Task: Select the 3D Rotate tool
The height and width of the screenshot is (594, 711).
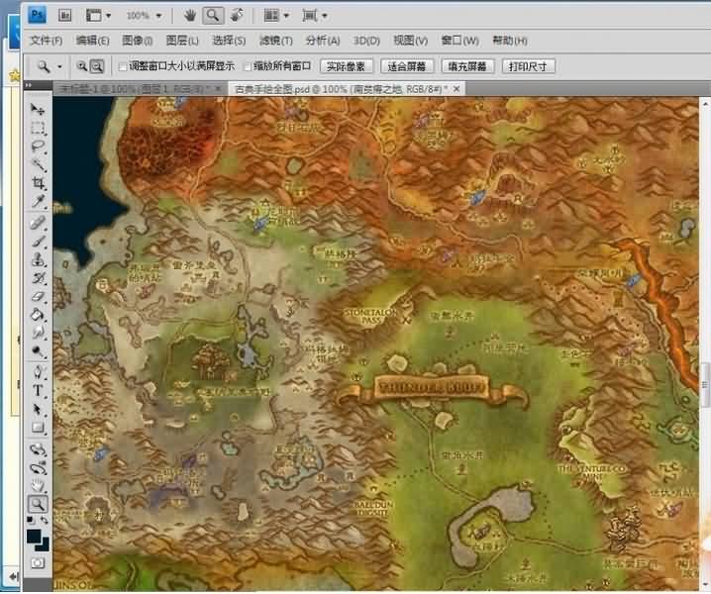Action: coord(38,449)
